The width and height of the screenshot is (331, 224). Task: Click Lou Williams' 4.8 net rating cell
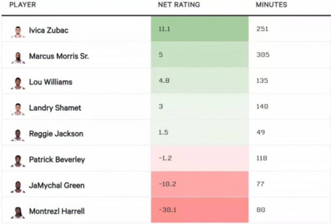pos(200,81)
